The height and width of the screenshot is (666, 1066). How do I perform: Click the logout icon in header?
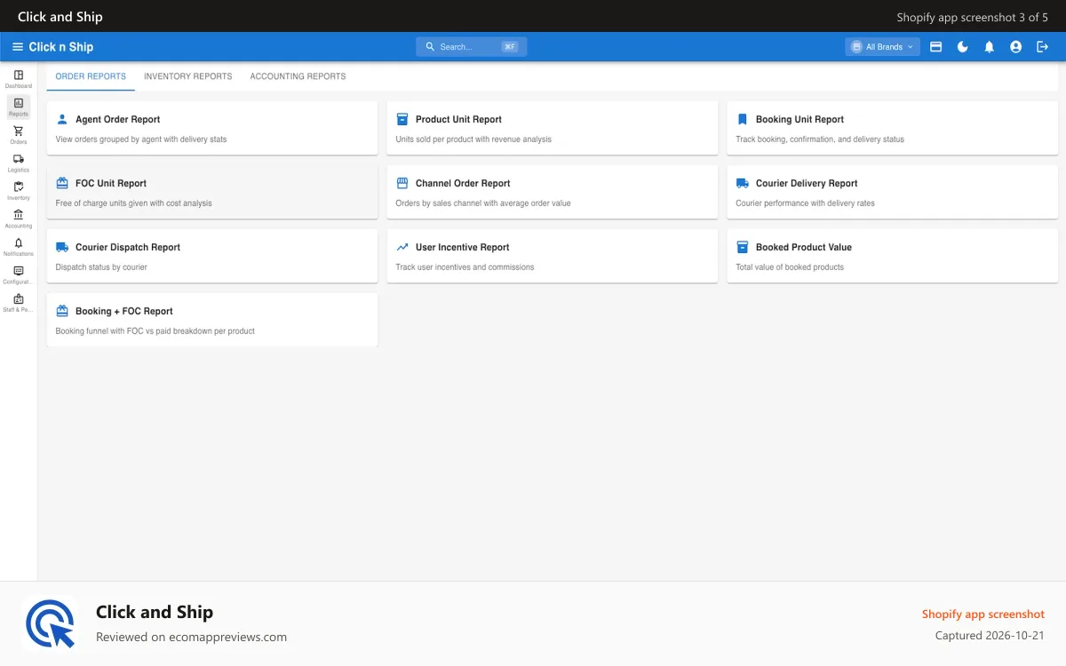point(1043,47)
